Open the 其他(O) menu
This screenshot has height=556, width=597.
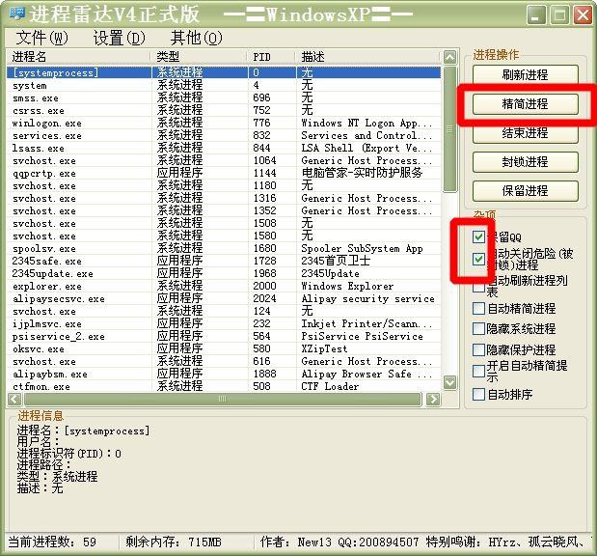click(x=196, y=38)
